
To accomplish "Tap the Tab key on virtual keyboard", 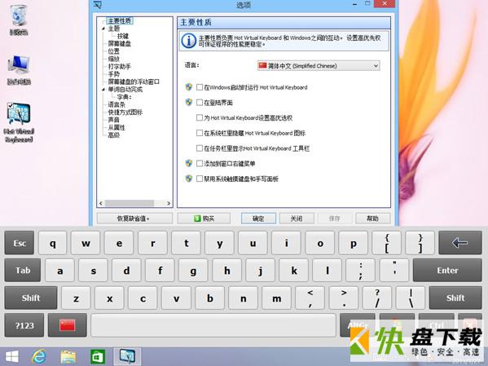I will pos(23,271).
